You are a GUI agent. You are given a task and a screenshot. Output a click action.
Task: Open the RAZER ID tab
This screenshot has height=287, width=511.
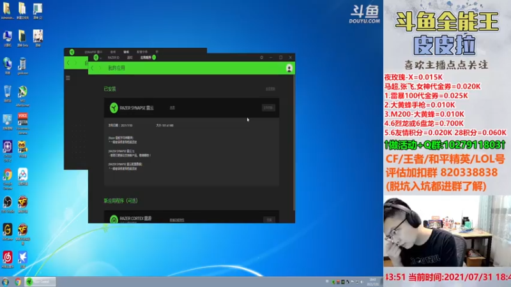click(x=114, y=57)
